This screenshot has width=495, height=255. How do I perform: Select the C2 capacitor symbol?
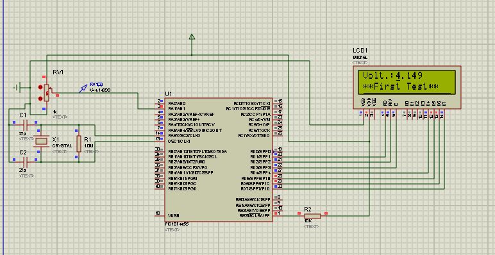point(25,162)
